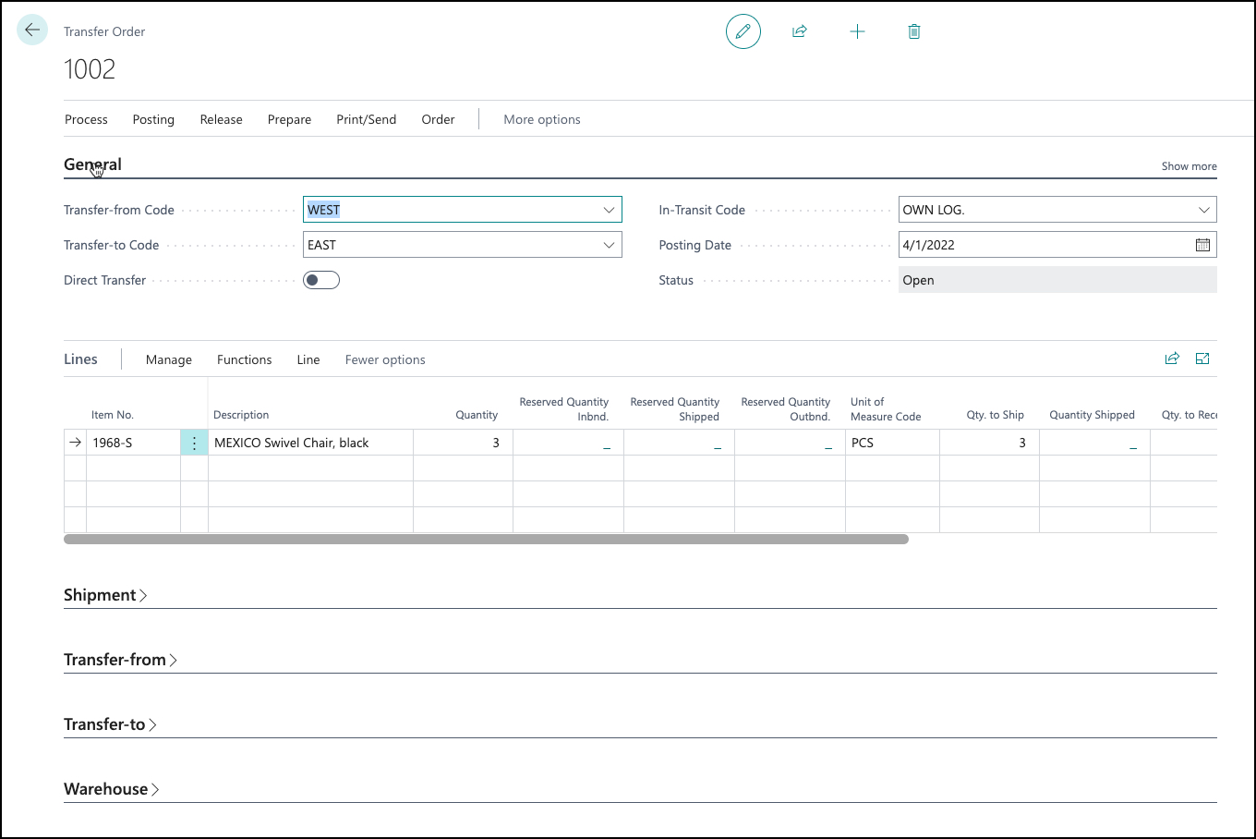The height and width of the screenshot is (839, 1256).
Task: Open Transfer-from Code dropdown arrow
Action: 609,210
